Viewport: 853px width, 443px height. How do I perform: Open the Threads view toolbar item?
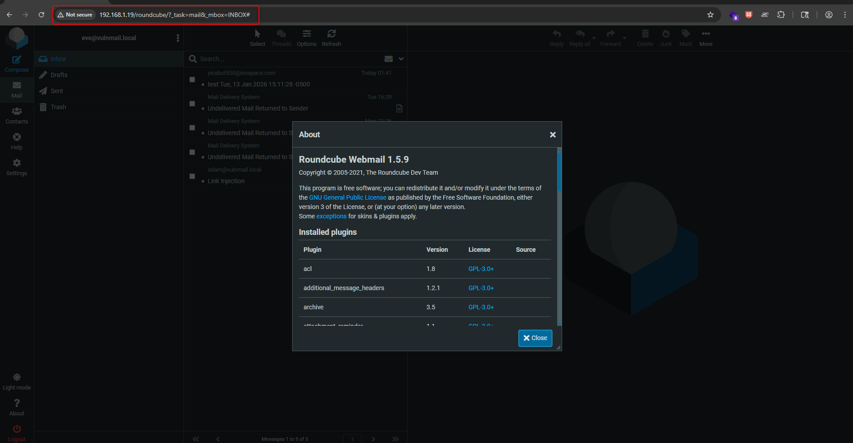[x=281, y=38]
